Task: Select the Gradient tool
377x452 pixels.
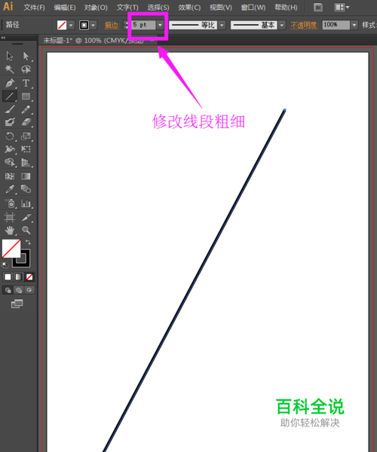Action: click(x=26, y=176)
